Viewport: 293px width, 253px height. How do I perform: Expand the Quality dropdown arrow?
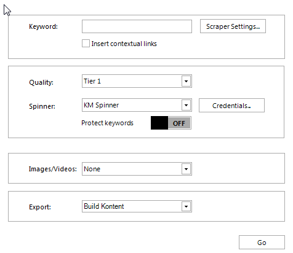tap(186, 81)
